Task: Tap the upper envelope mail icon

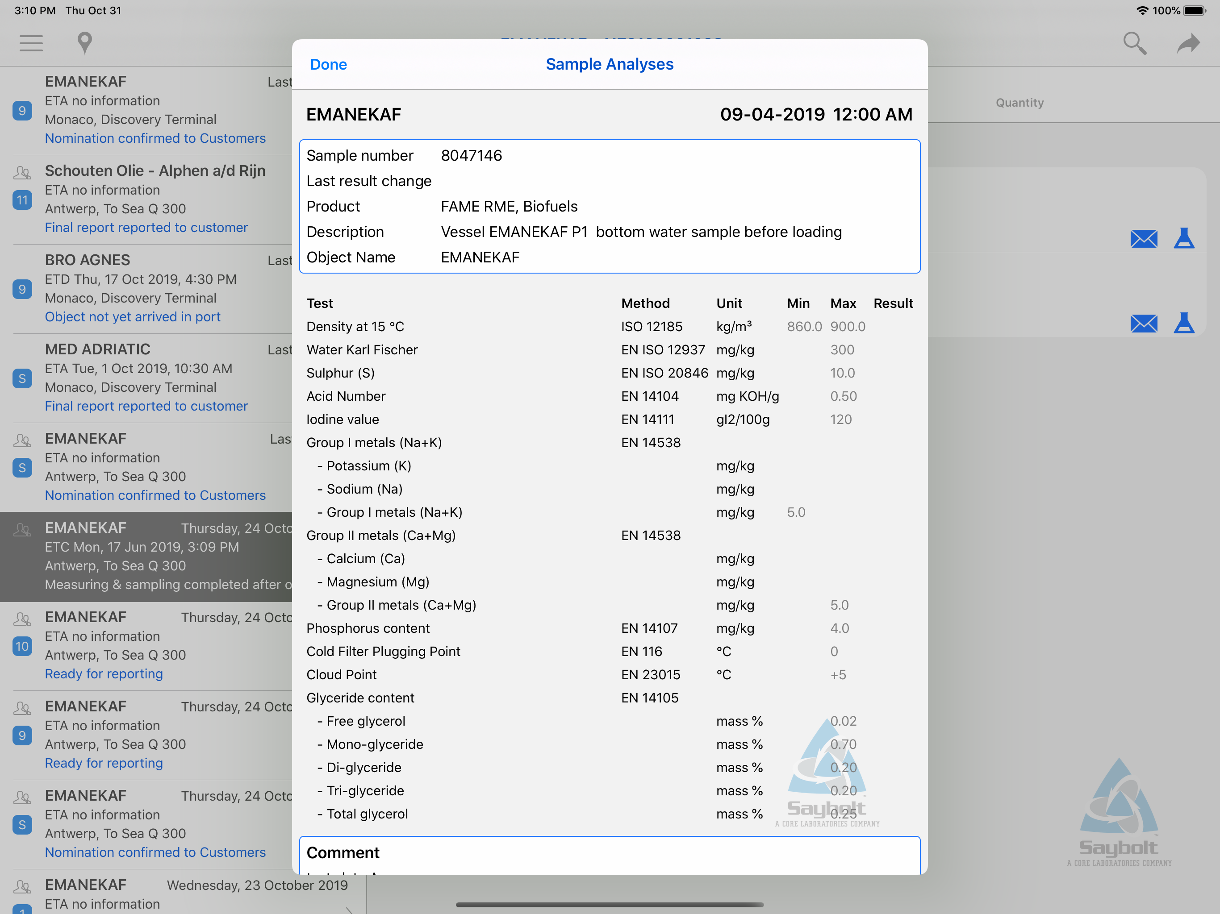Action: (1143, 239)
